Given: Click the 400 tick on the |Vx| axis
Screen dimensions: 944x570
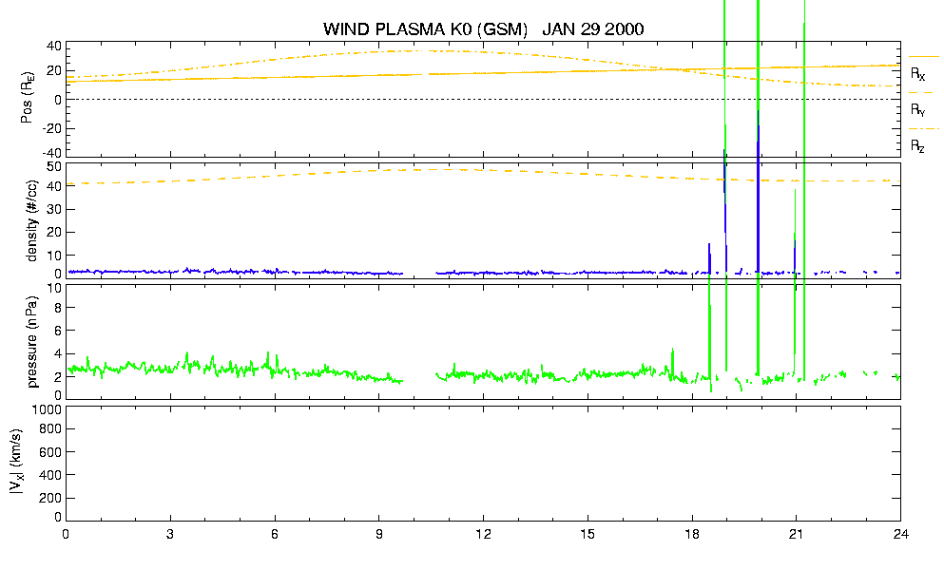Looking at the screenshot, I should pyautogui.click(x=50, y=475).
